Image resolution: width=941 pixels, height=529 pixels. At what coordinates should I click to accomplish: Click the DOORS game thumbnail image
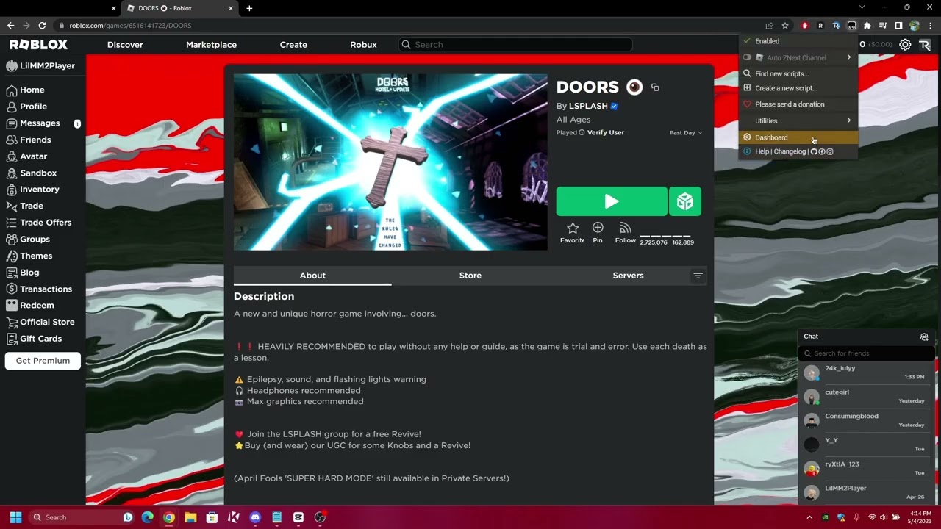click(x=390, y=162)
